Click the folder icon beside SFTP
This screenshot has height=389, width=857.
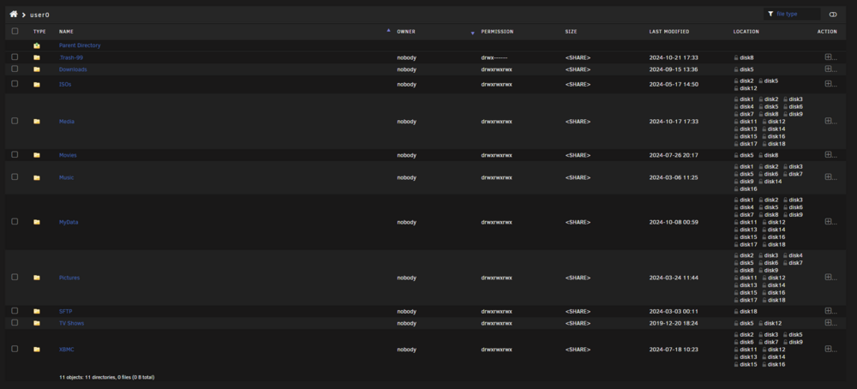click(37, 311)
